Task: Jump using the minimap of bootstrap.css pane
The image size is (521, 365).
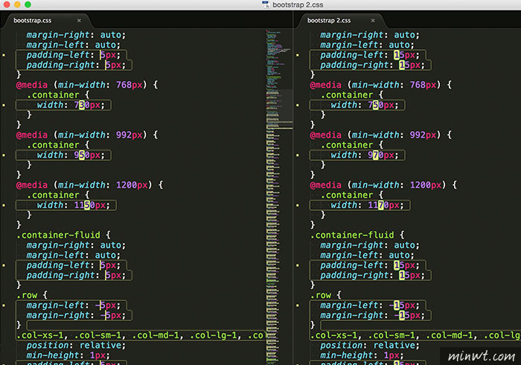Action: tap(279, 196)
